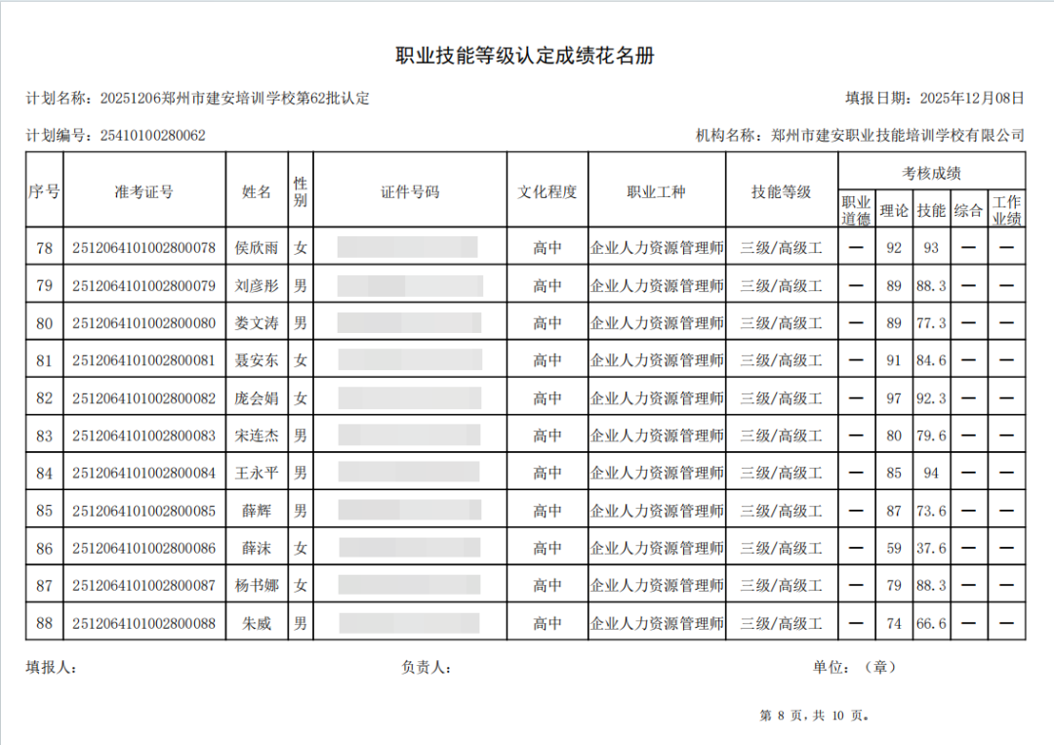Screen dimensions: 1054x745
Task: Select admission number 2512064101002800081
Action: pyautogui.click(x=143, y=360)
